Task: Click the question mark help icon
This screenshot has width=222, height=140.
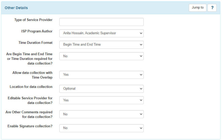Action: [212, 8]
